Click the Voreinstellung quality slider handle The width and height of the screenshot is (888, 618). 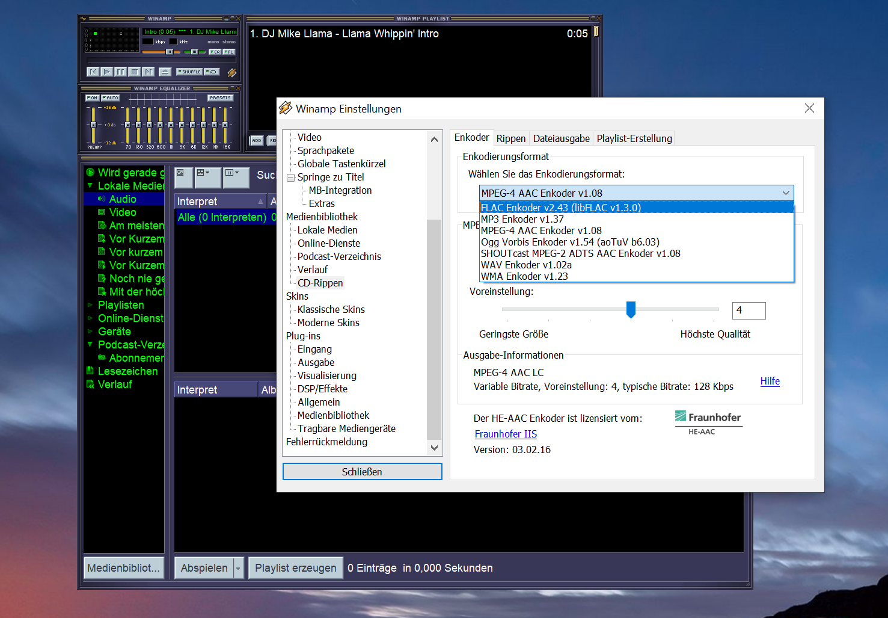(631, 310)
